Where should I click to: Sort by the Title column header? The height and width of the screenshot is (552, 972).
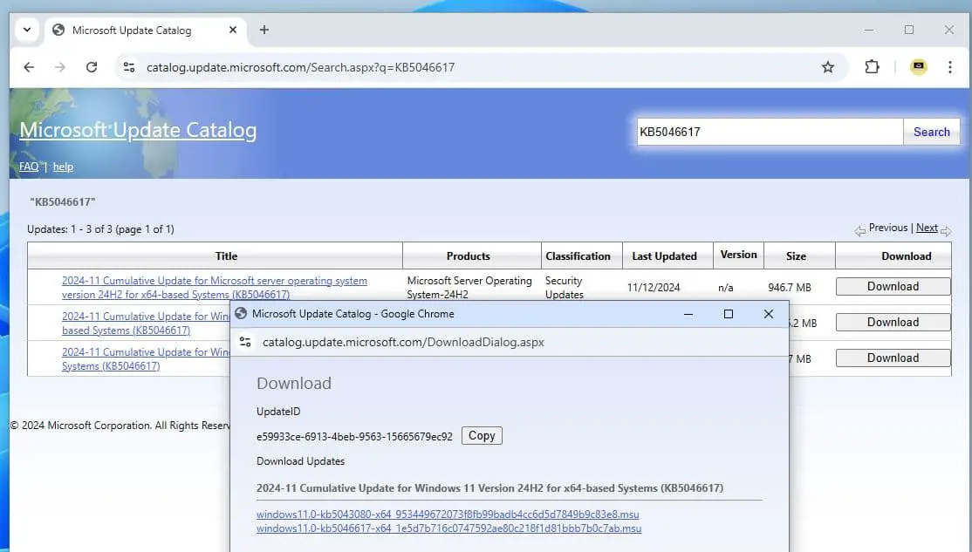tap(226, 256)
